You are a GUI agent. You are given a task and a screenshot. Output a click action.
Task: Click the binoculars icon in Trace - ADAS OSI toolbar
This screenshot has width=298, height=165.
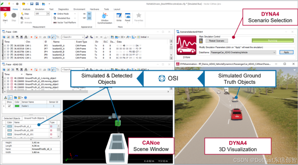26,70
